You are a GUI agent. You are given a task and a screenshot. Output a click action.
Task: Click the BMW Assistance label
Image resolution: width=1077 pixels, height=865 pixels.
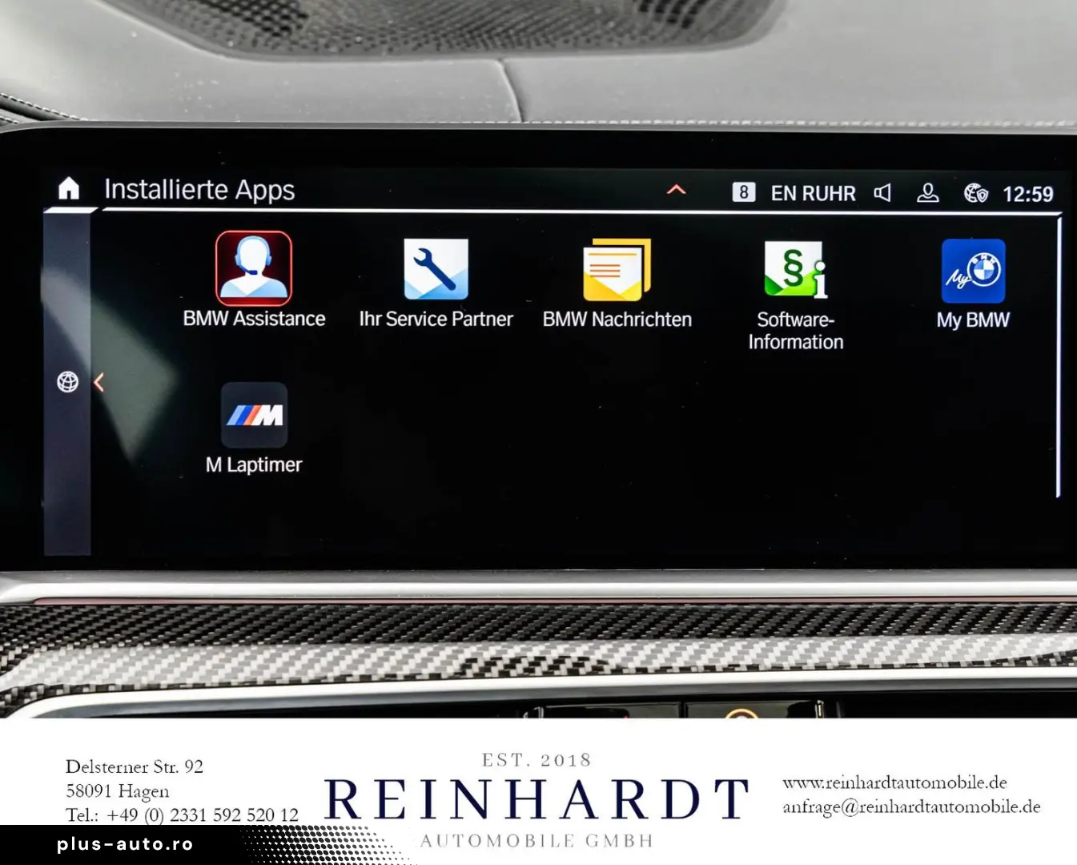254,319
